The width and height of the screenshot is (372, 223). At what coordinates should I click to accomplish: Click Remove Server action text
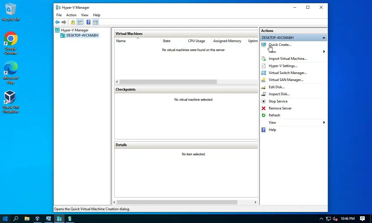point(280,108)
